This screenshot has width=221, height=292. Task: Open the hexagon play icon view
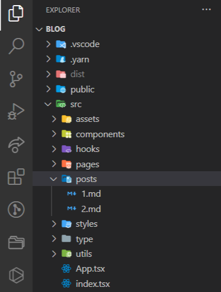[x=16, y=275]
